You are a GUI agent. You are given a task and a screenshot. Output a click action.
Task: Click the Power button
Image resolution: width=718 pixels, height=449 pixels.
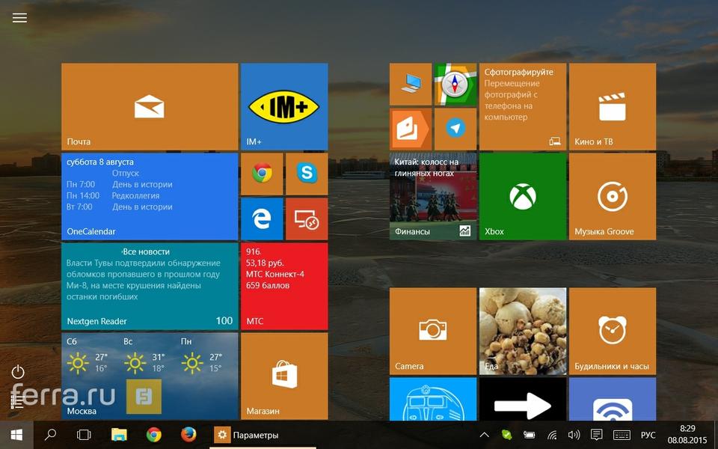[x=19, y=372]
